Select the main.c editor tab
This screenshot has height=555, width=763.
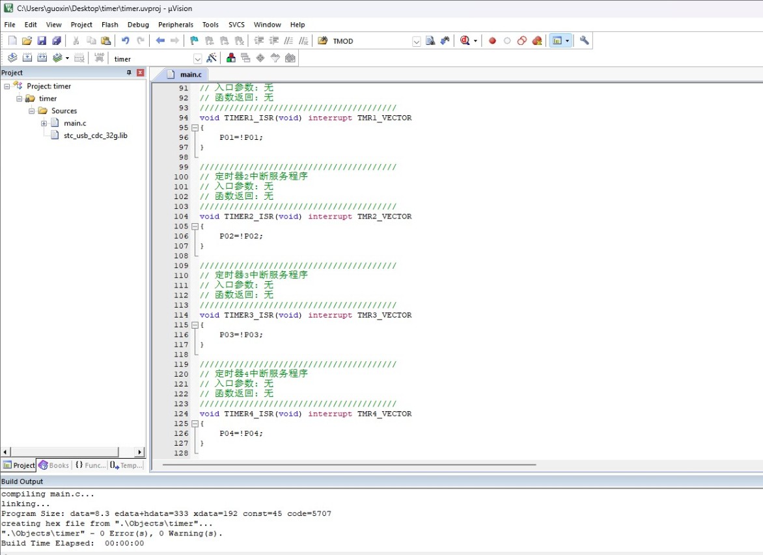click(184, 74)
